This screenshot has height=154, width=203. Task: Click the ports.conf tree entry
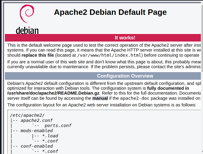pyautogui.click(x=58, y=126)
